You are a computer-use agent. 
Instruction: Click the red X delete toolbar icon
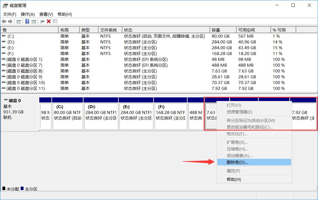coord(49,22)
